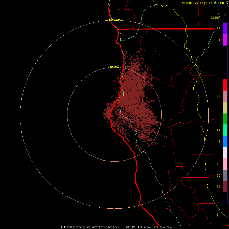Click the WS legend label
This screenshot has height=229, width=229.
[218, 141]
